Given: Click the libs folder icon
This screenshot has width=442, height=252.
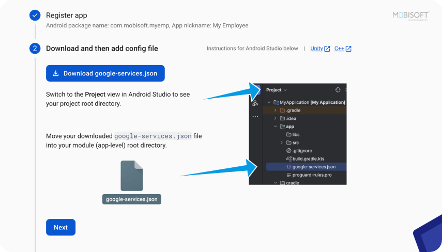Looking at the screenshot, I should pyautogui.click(x=288, y=135).
